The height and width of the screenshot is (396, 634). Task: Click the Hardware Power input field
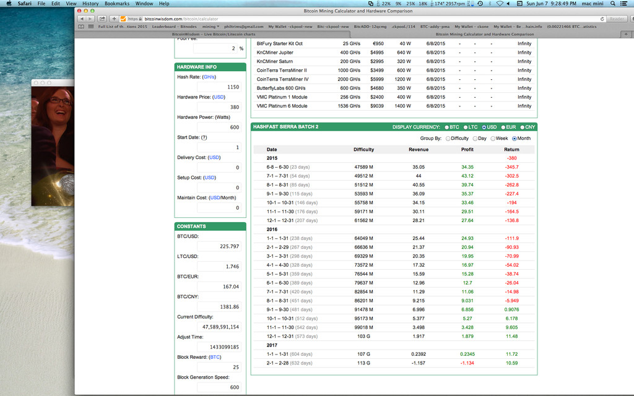(219, 127)
